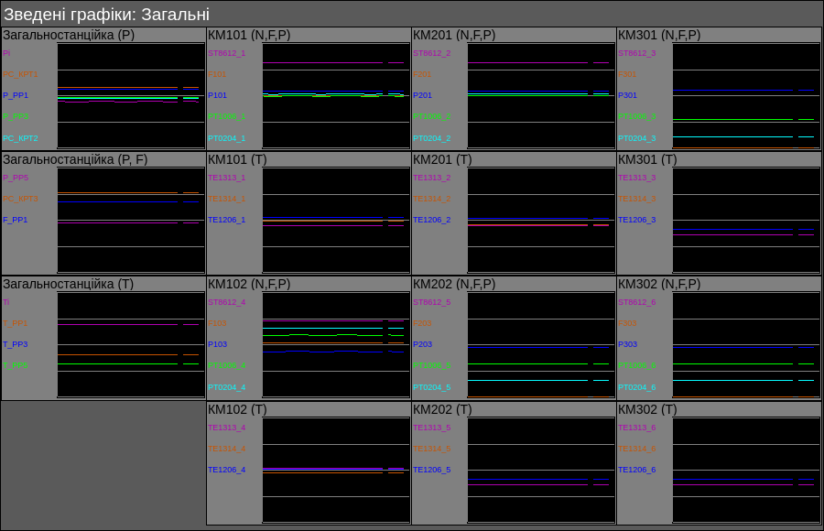
Task: Click the page header Зведені графіки: Загальні
Action: point(106,14)
